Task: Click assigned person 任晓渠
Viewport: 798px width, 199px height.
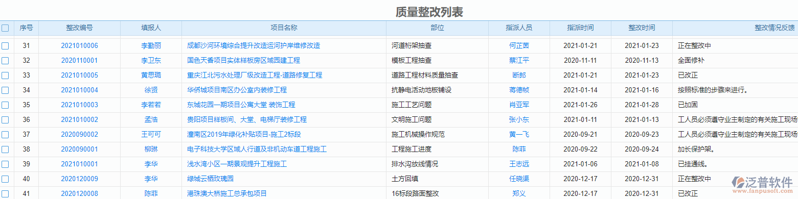Action: point(519,179)
